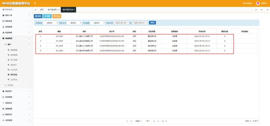Collapse the 客商数据 sidebar menu
The width and height of the screenshot is (270, 126).
pos(16,38)
